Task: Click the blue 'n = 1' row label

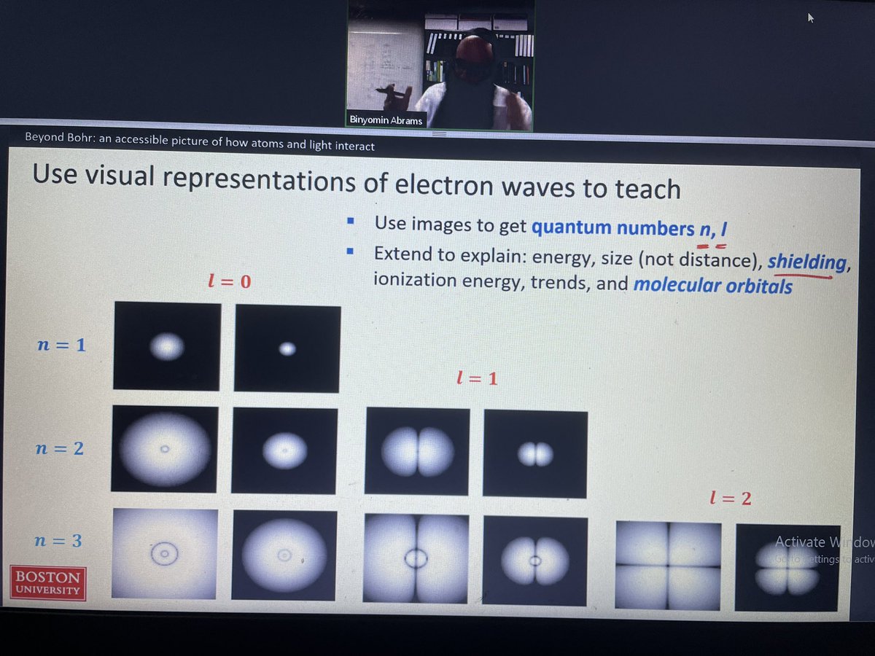Action: point(61,344)
